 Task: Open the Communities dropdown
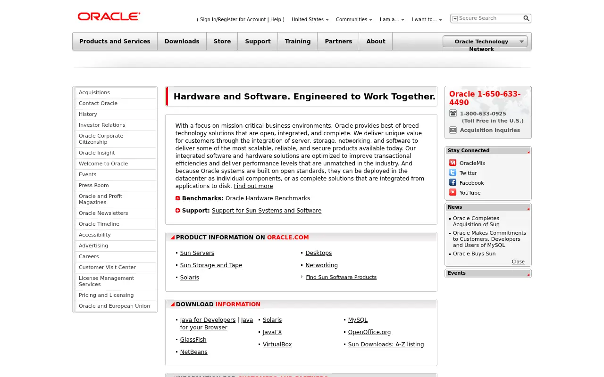(x=354, y=20)
